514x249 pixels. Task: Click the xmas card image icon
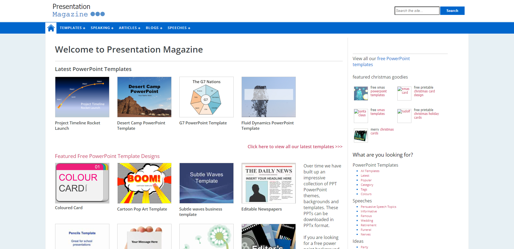coord(404,93)
